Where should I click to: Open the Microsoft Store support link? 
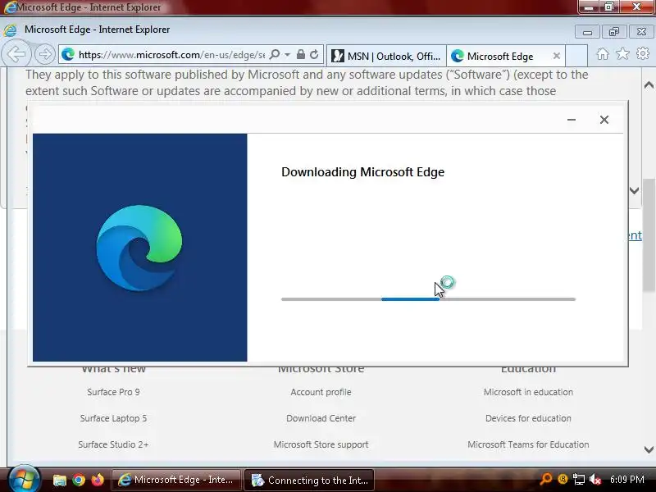(321, 444)
